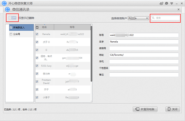This screenshot has height=121, width=185.
Task: Click the magnifier icon in search box
Action: point(153,18)
